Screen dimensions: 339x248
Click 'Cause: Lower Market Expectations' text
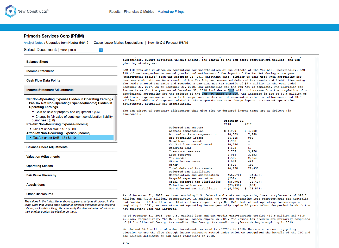[118, 43]
